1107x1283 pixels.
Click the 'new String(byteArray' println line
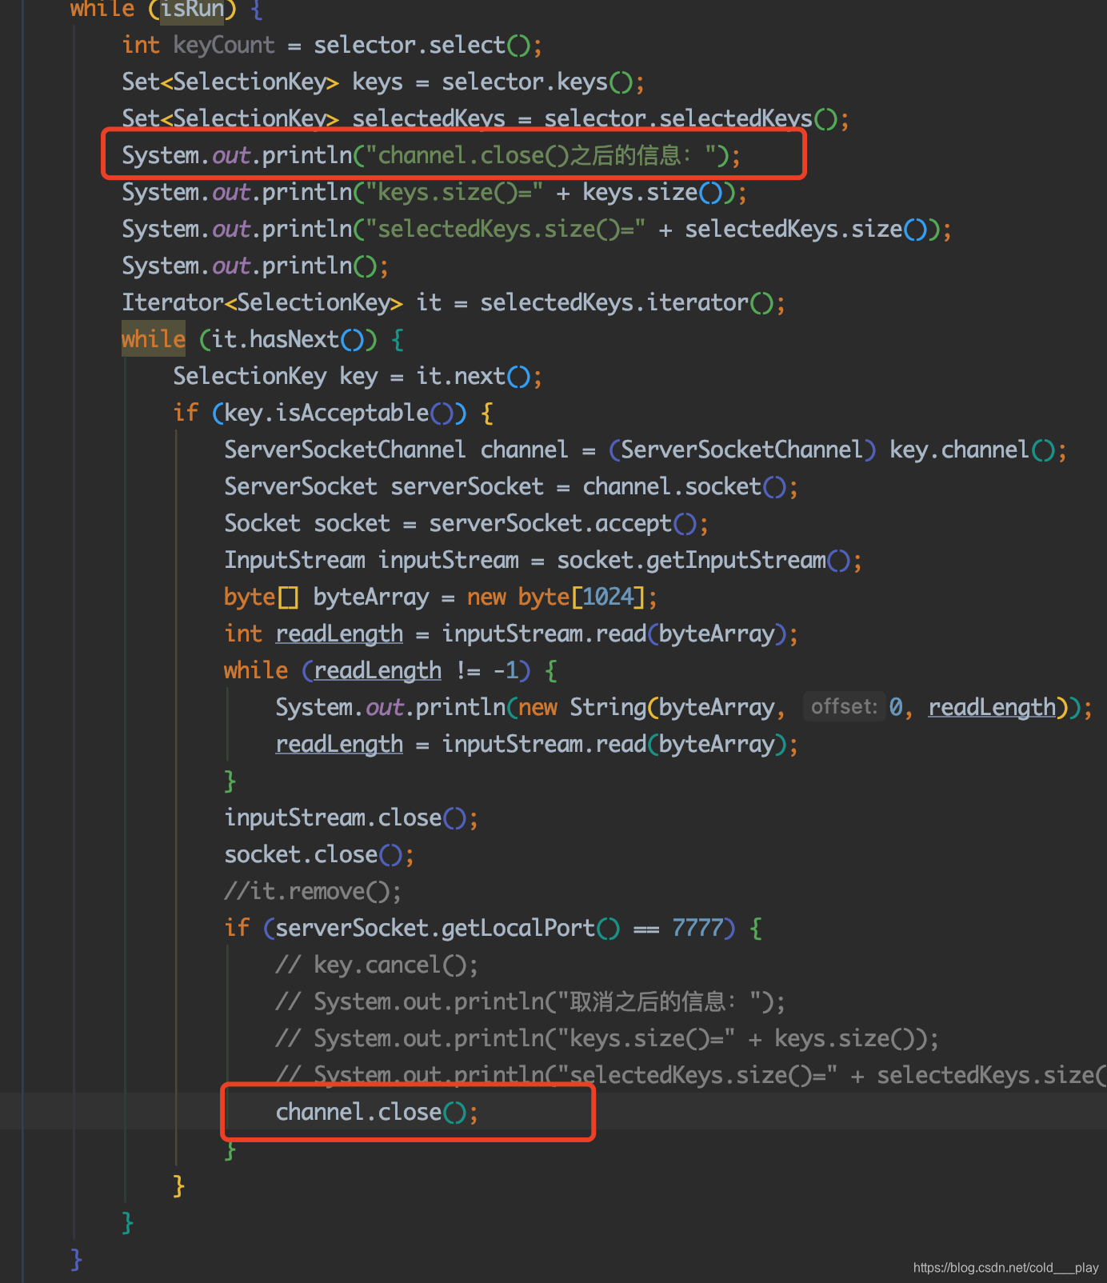[x=684, y=708]
